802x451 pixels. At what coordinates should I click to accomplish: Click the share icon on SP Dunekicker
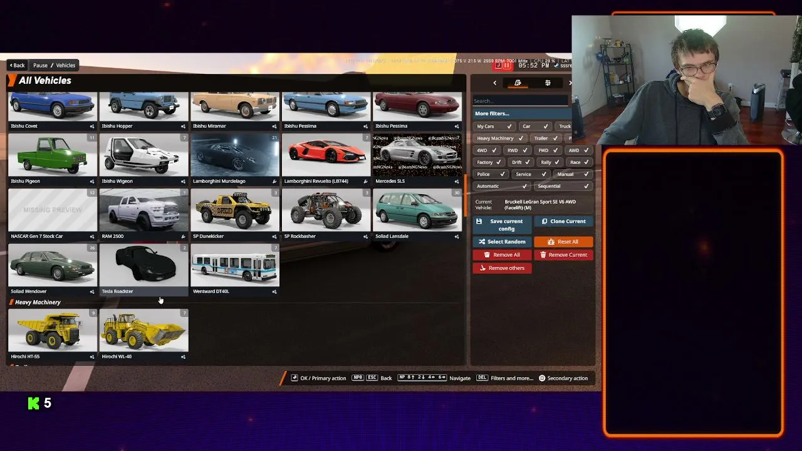coord(274,237)
